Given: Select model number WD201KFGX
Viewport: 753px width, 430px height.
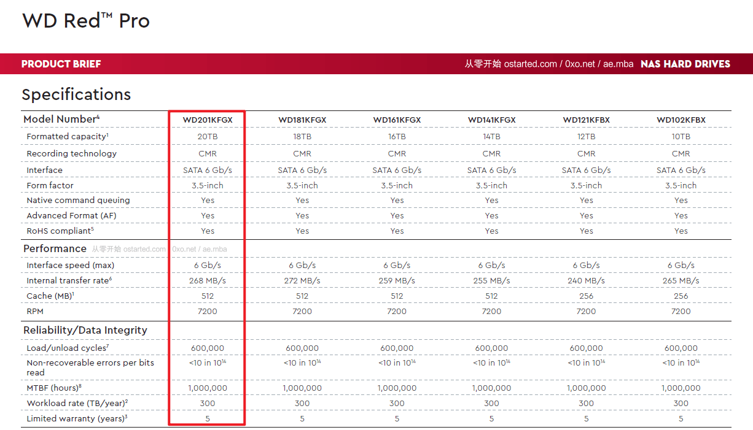Looking at the screenshot, I should (208, 120).
